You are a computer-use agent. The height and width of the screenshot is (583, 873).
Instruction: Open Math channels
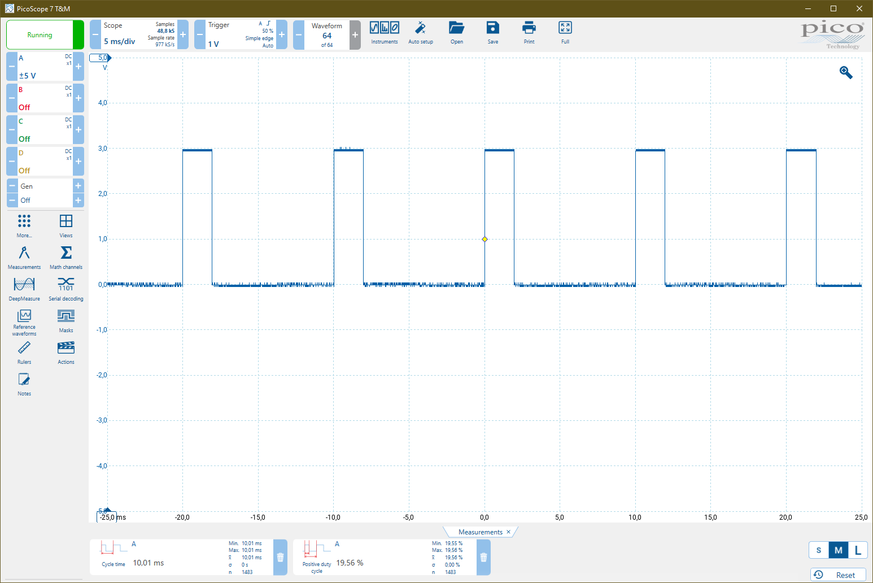(66, 257)
